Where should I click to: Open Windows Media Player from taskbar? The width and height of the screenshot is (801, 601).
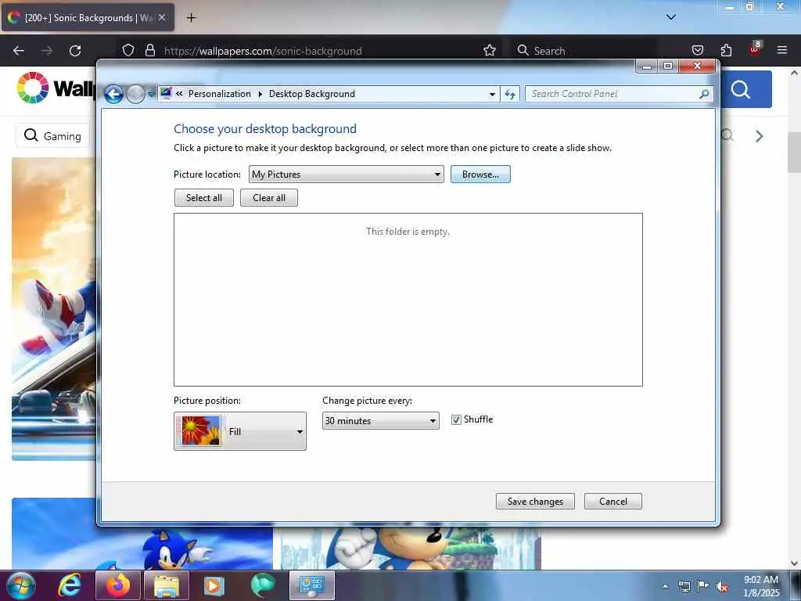(214, 585)
